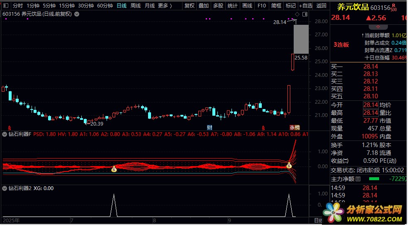Viewport: 409px width, 226px height.
Task: Collapse the limit-up info panel chevron
Action: point(366,27)
